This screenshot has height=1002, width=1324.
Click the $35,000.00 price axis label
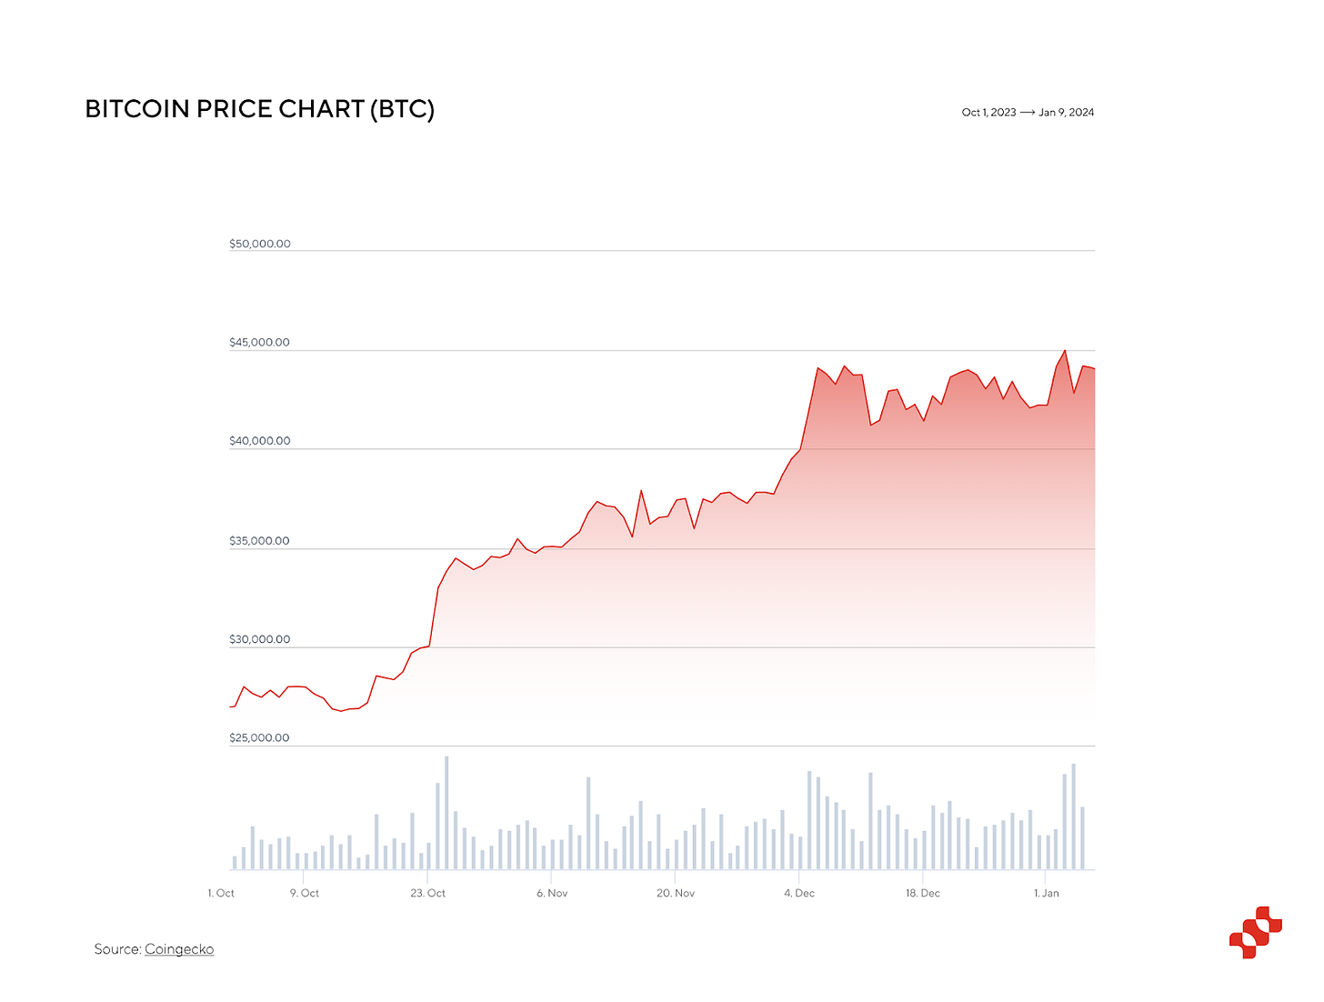pyautogui.click(x=260, y=541)
